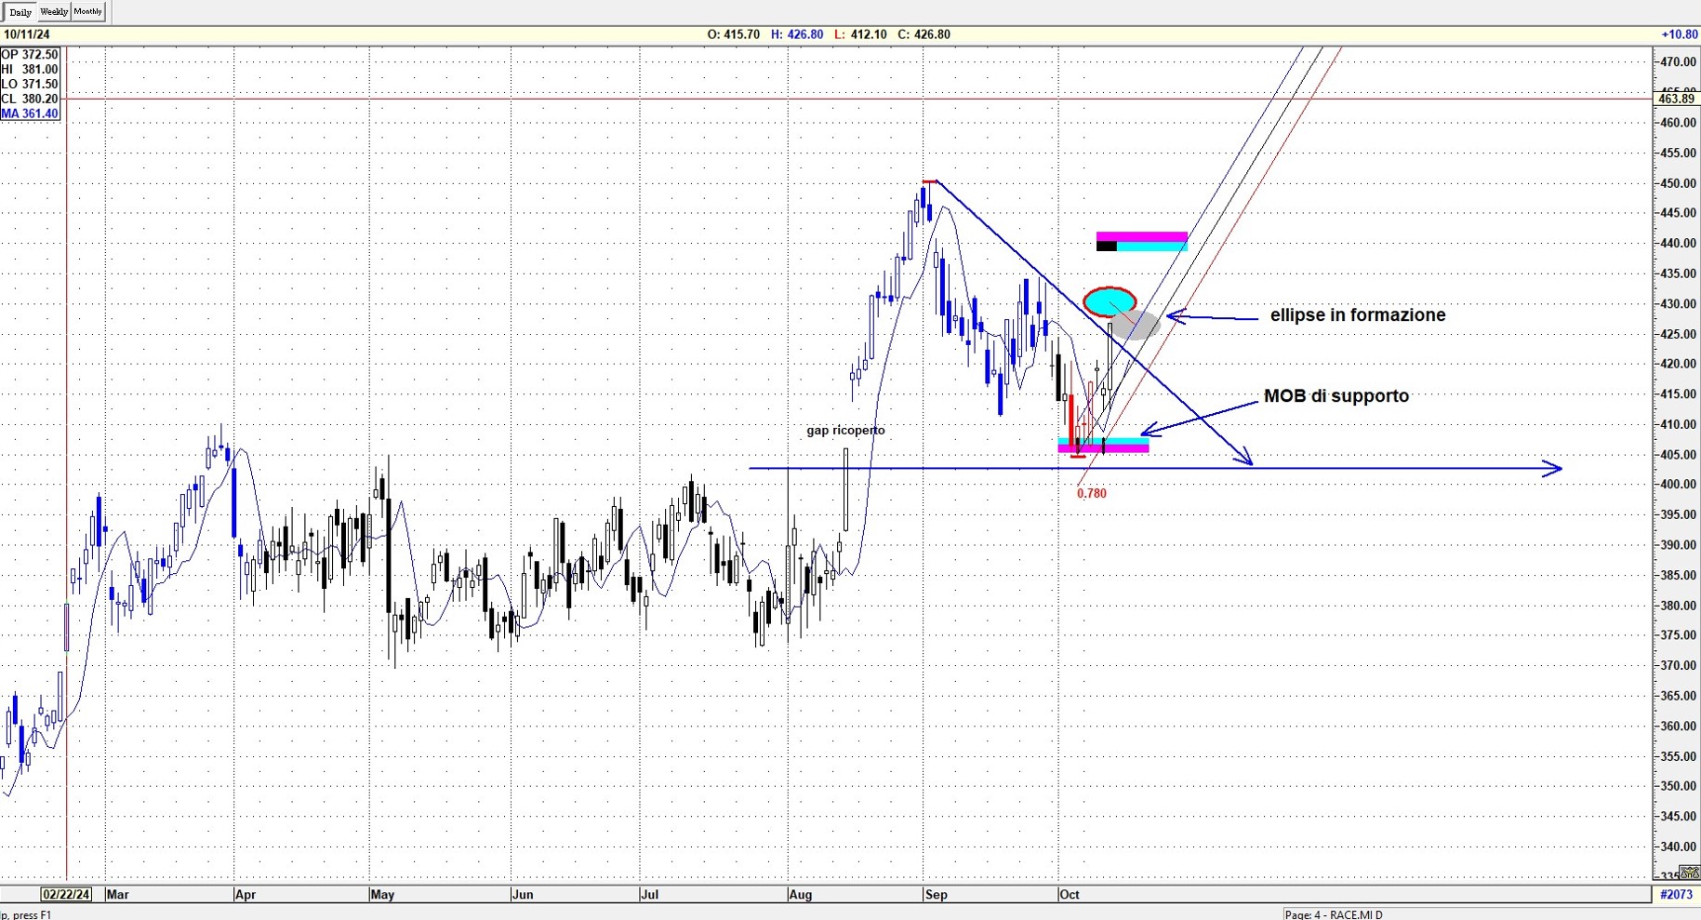The height and width of the screenshot is (920, 1701).
Task: Click the lower cyan-magenta MOB support bar
Action: tap(1103, 446)
